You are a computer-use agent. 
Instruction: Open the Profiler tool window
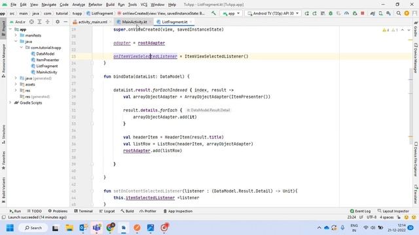click(x=148, y=211)
